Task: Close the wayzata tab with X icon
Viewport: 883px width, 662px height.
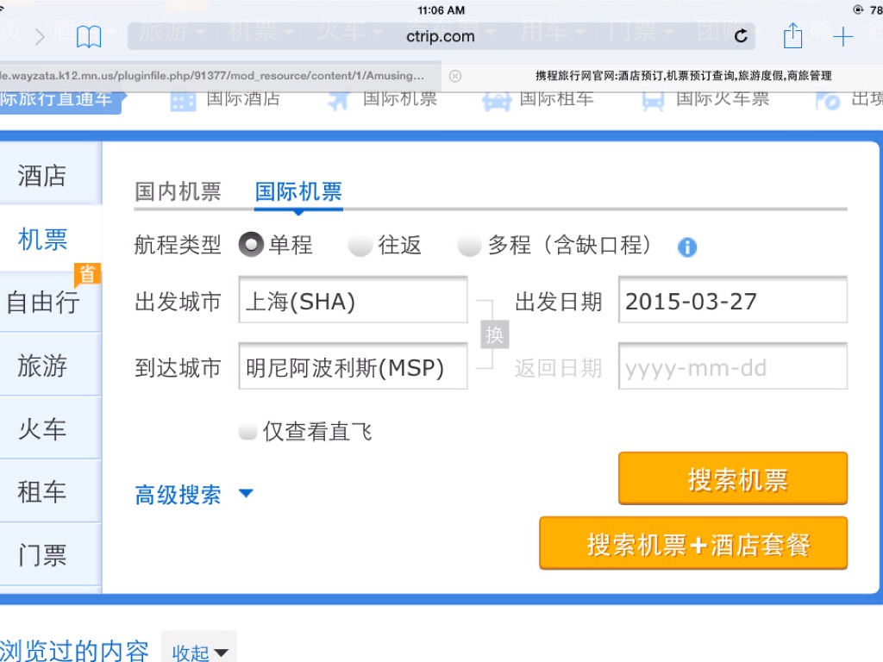Action: (x=455, y=76)
